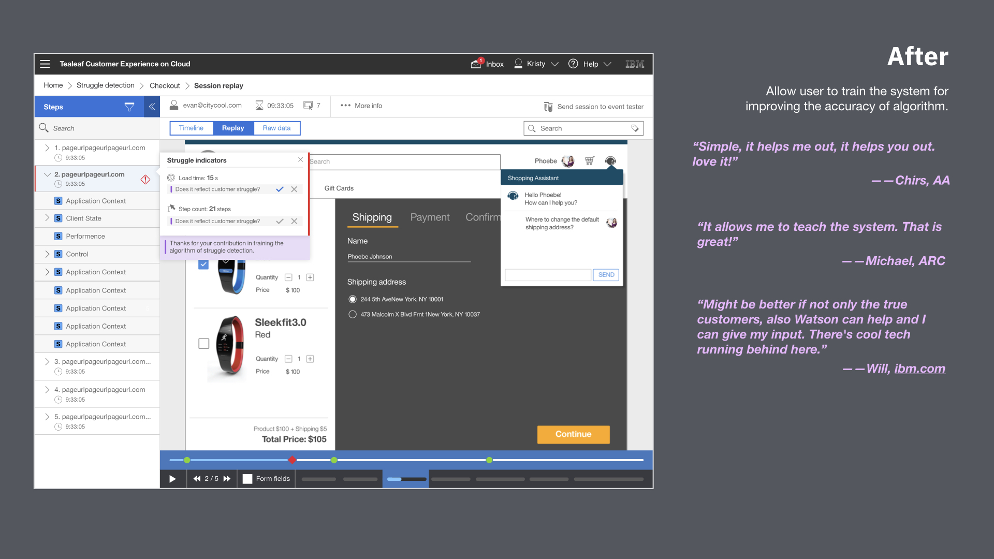Click the shopping assistant headset icon
The width and height of the screenshot is (994, 559).
(x=610, y=161)
